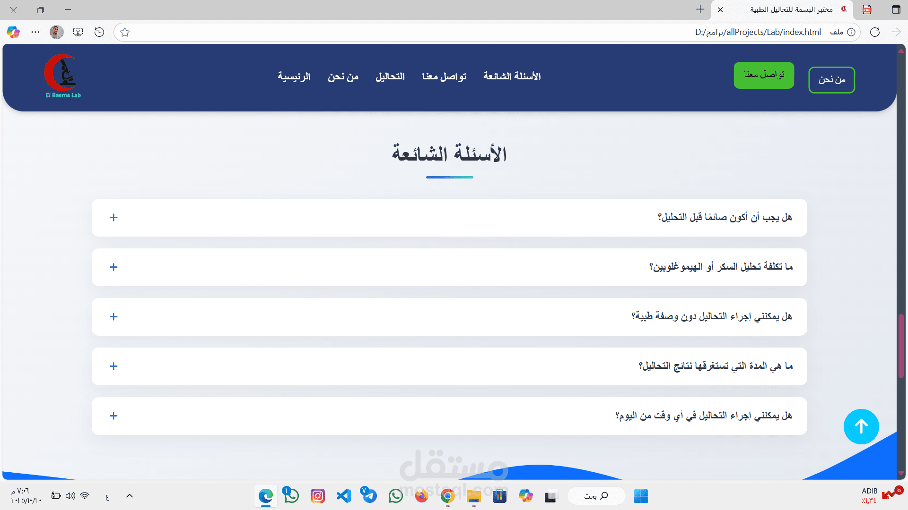Image resolution: width=908 pixels, height=510 pixels.
Task: Click the scroll-to-top arrow button
Action: (x=861, y=426)
